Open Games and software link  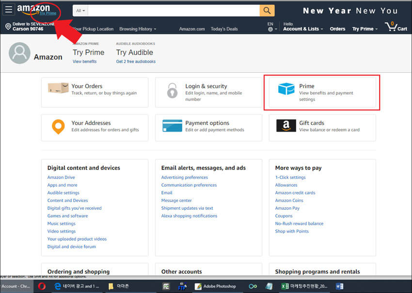click(x=67, y=216)
